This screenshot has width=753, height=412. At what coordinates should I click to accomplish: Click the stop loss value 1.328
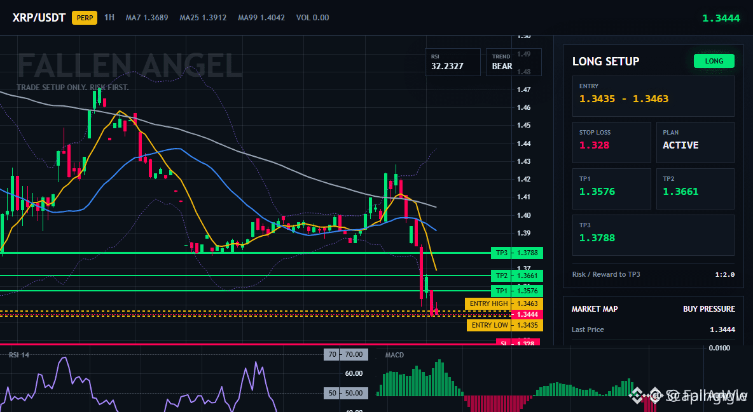coord(594,145)
